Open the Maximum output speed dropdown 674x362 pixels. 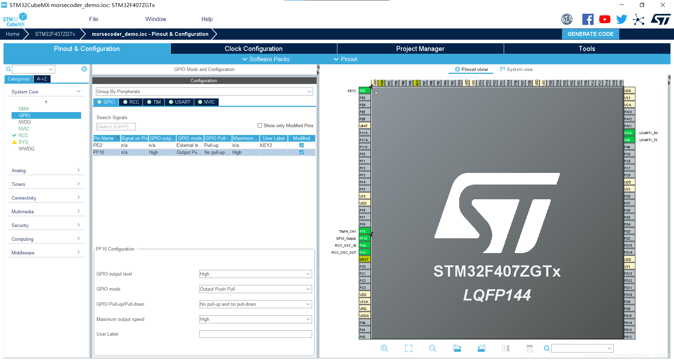pyautogui.click(x=256, y=319)
